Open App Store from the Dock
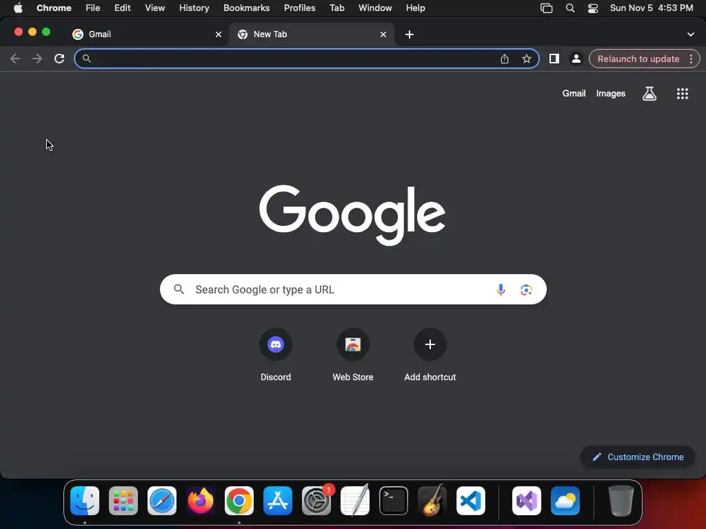706x529 pixels. (278, 501)
